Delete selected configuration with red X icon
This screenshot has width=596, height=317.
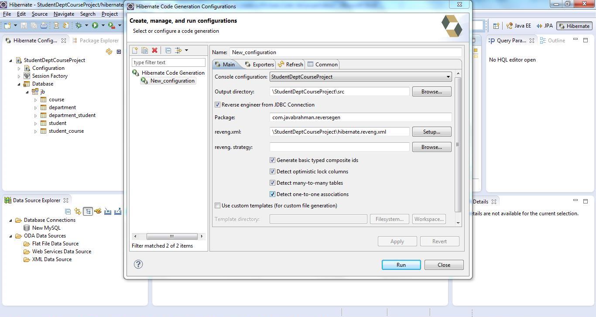(154, 50)
